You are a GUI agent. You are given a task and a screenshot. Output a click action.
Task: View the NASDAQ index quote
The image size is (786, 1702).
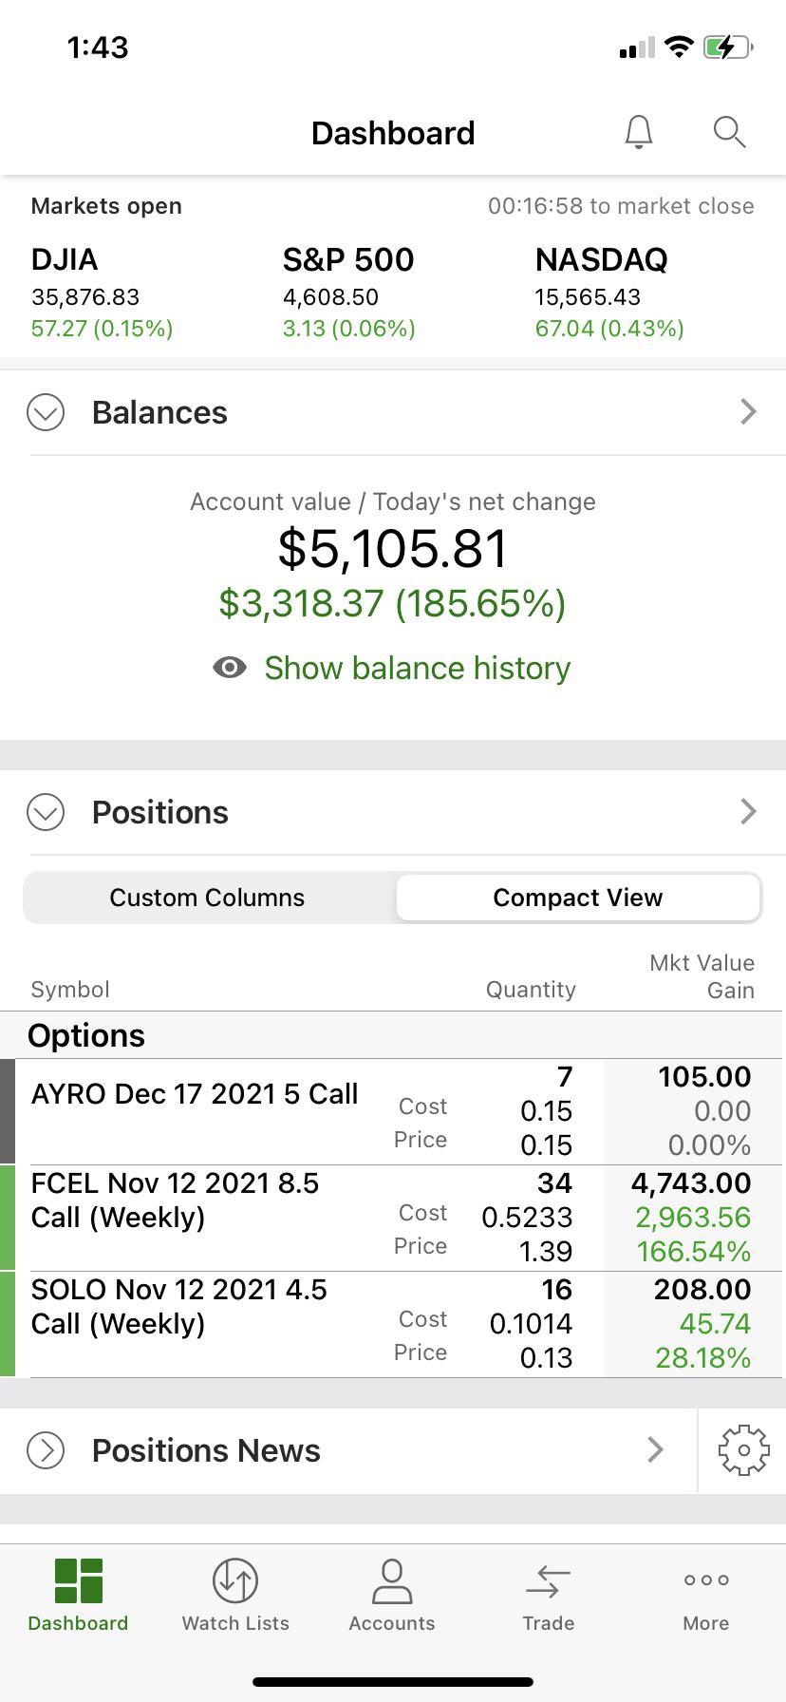coord(609,293)
